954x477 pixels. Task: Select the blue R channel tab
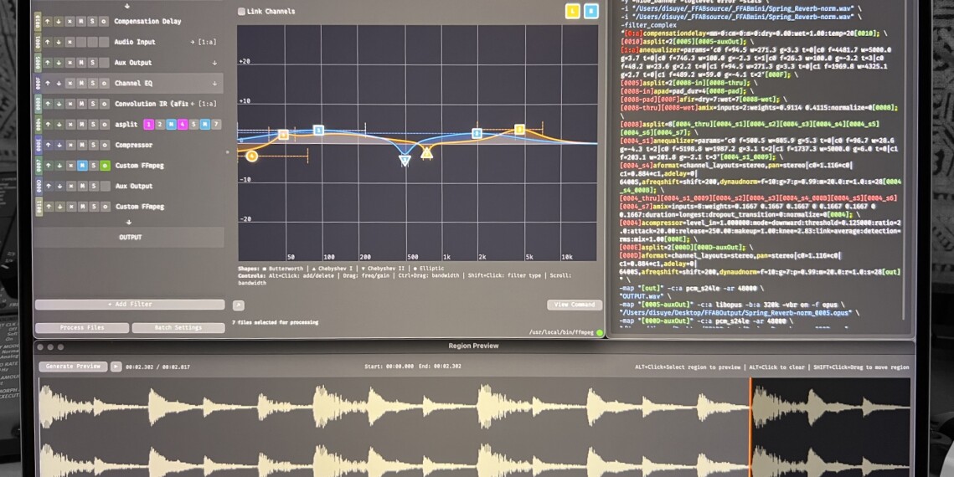click(590, 11)
